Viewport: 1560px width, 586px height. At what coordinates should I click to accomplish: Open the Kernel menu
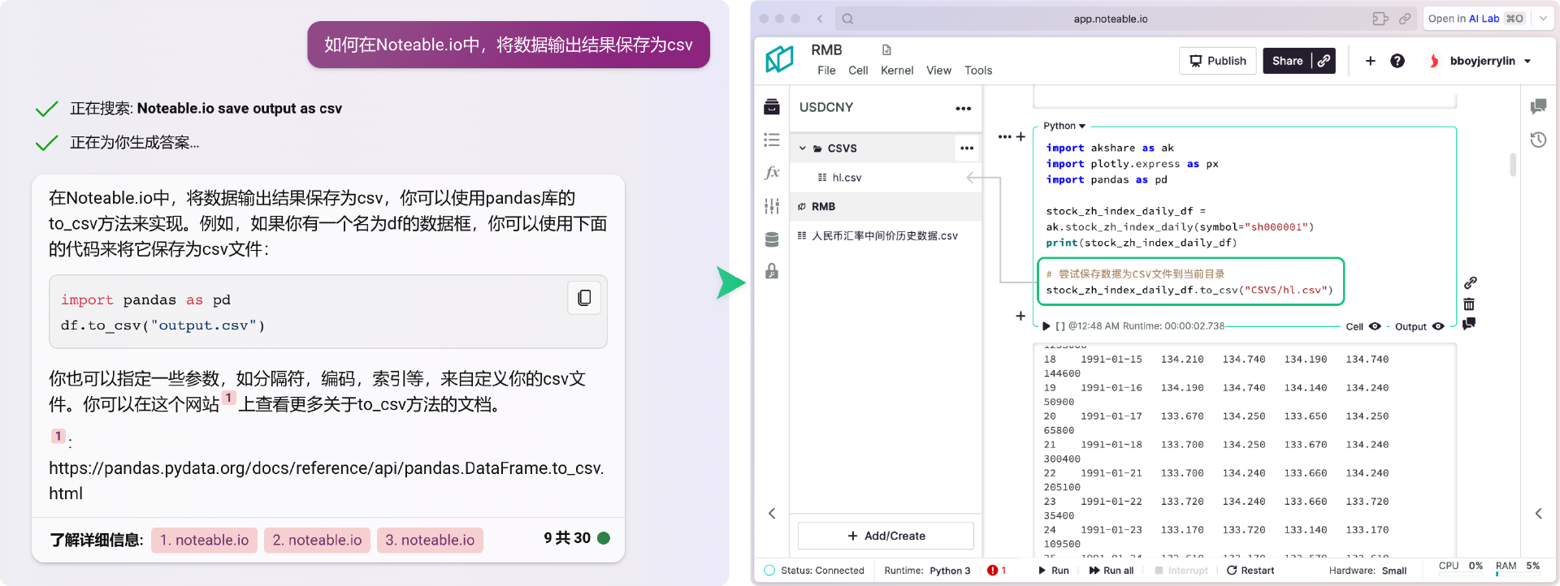pyautogui.click(x=897, y=71)
